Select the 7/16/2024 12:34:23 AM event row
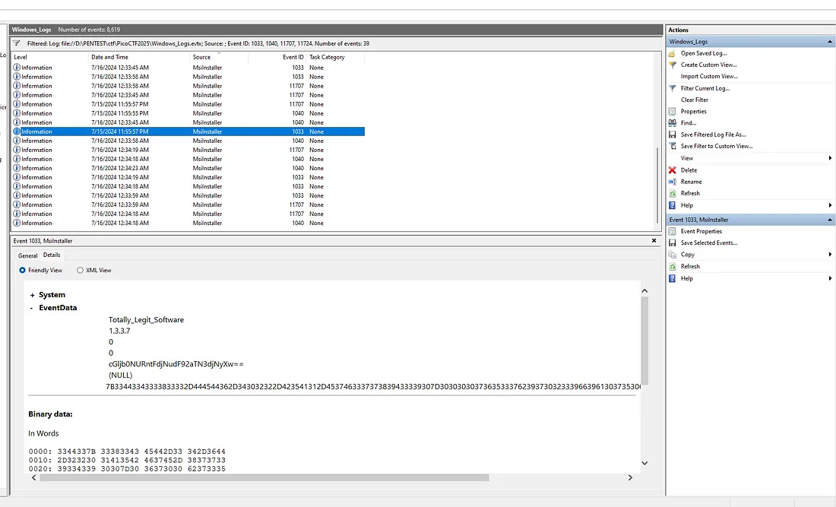 click(x=188, y=168)
